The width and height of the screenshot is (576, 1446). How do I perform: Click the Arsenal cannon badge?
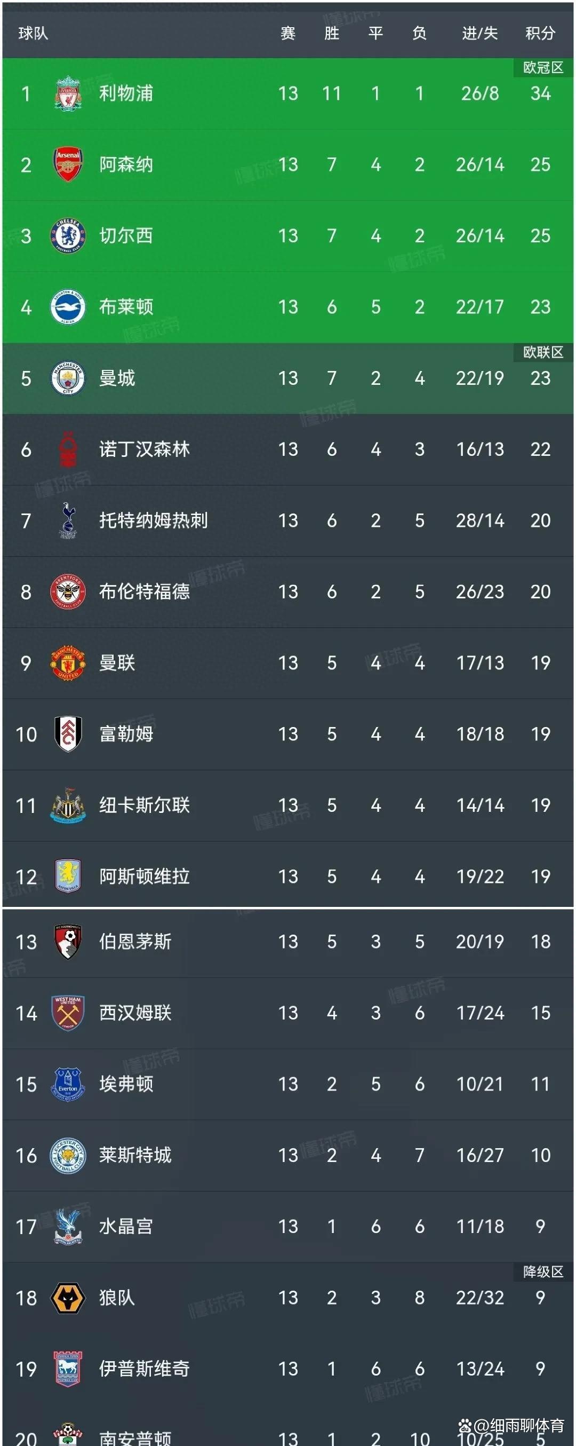(67, 163)
